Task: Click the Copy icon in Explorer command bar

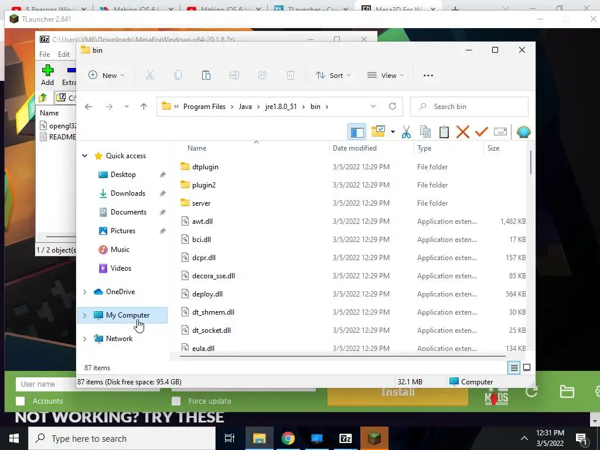Action: pos(178,76)
